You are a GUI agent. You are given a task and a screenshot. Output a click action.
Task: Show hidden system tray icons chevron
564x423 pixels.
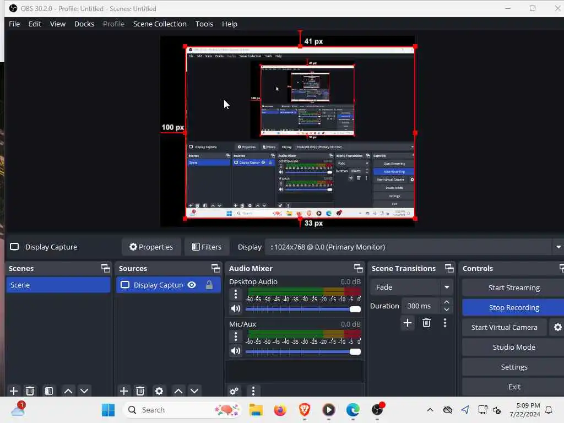pyautogui.click(x=430, y=410)
